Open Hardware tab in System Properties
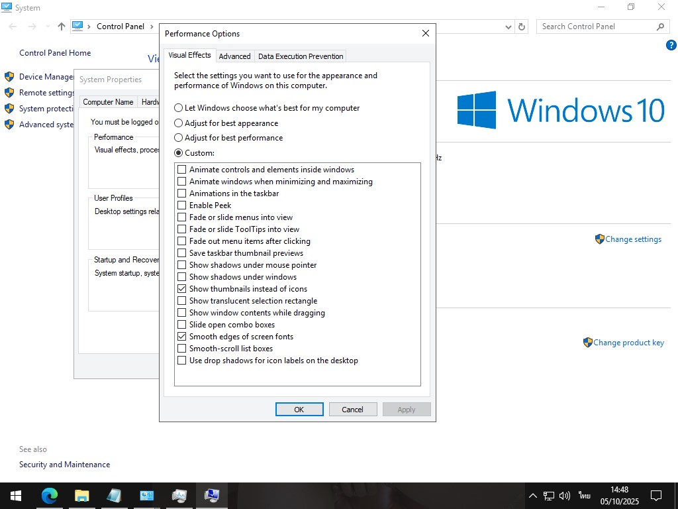The width and height of the screenshot is (678, 509). [x=149, y=102]
